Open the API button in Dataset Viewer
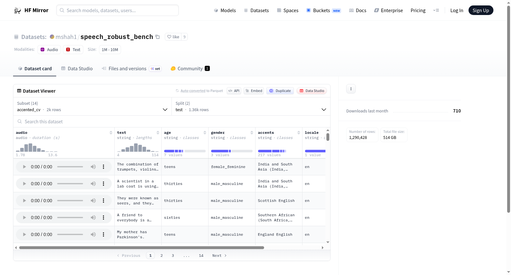This screenshot has width=511, height=275. click(234, 91)
